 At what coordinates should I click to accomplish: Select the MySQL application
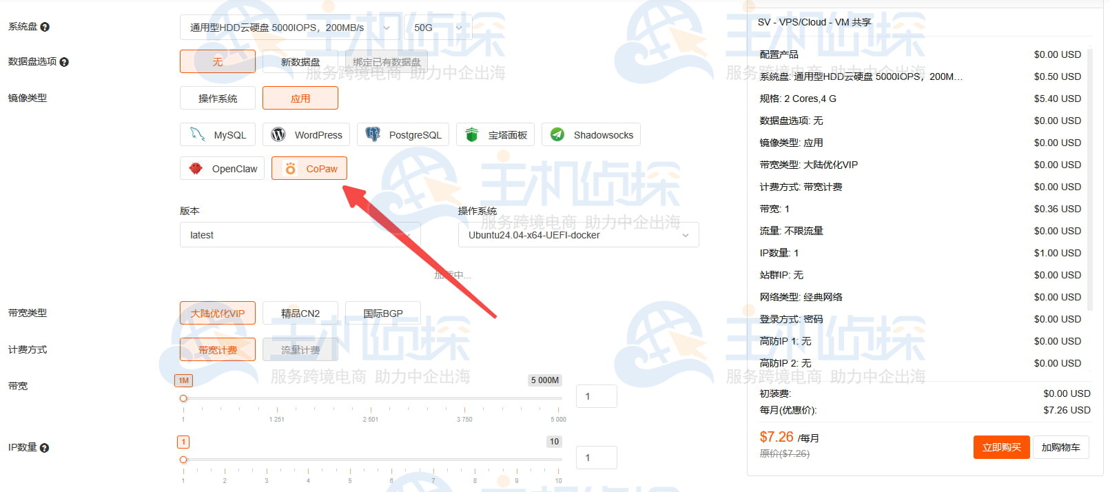coord(218,134)
